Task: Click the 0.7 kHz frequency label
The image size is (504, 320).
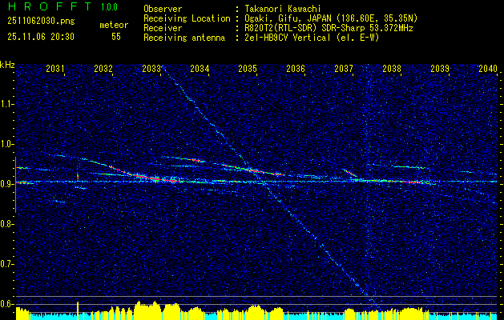Action: (6, 264)
